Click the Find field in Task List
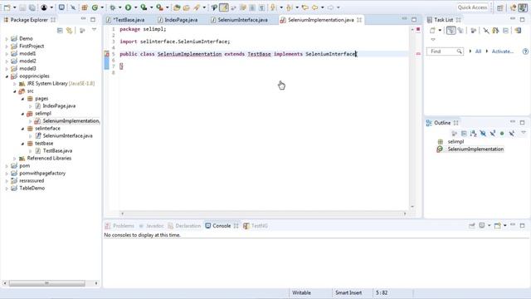Screen dimensions: 531x299 445,51
